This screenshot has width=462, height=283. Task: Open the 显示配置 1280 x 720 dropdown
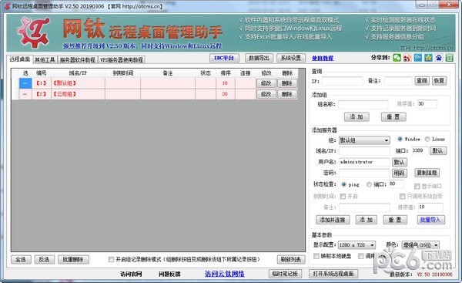click(357, 245)
